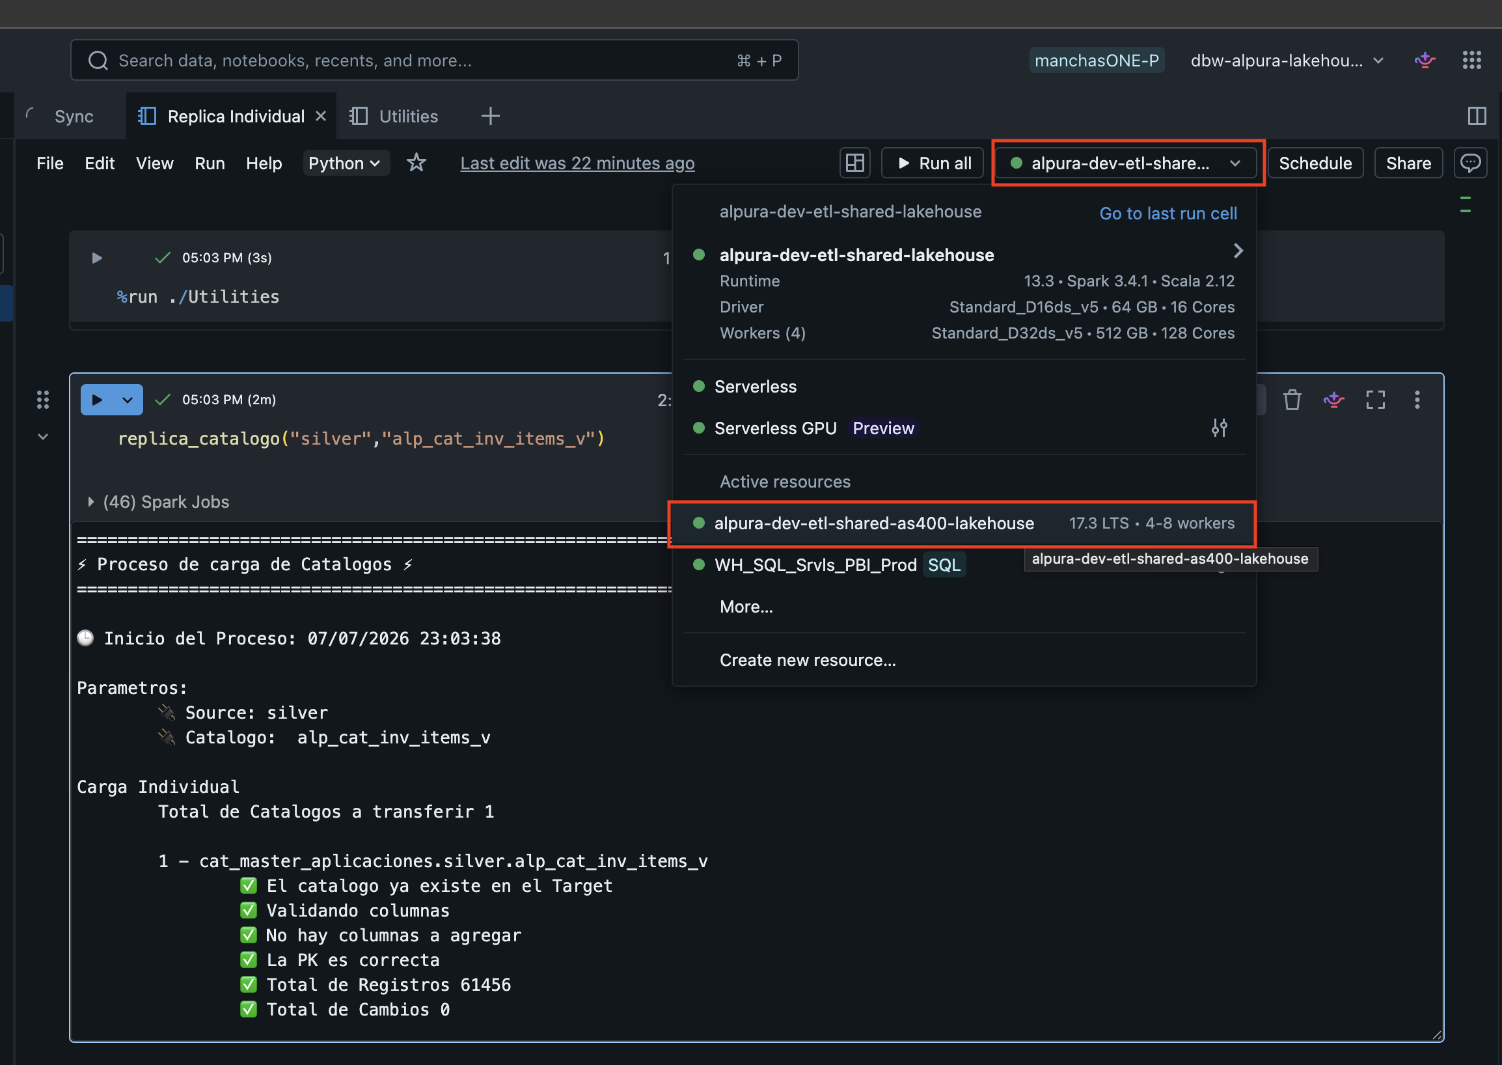Open the File menu

[x=50, y=163]
